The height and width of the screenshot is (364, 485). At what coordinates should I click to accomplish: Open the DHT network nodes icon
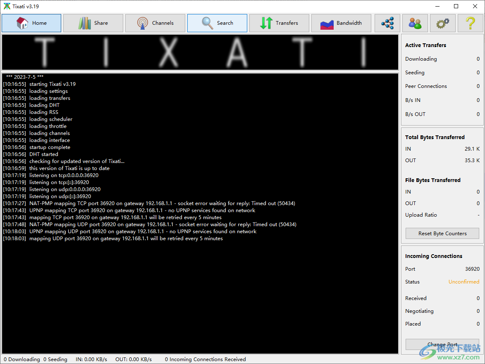(x=387, y=23)
